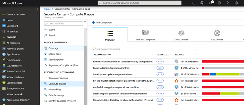Click the SQL databases sidebar icon
Viewport: 244px width, 105px height.
tap(4, 66)
